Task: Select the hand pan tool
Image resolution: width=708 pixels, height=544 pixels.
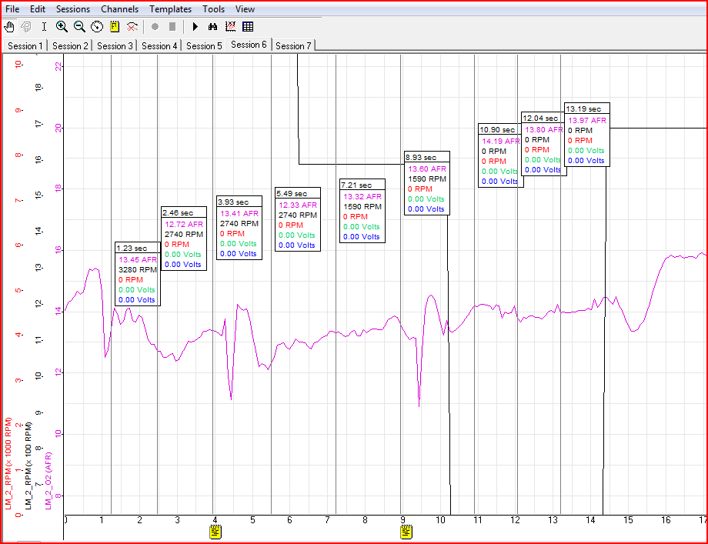Action: pos(9,27)
